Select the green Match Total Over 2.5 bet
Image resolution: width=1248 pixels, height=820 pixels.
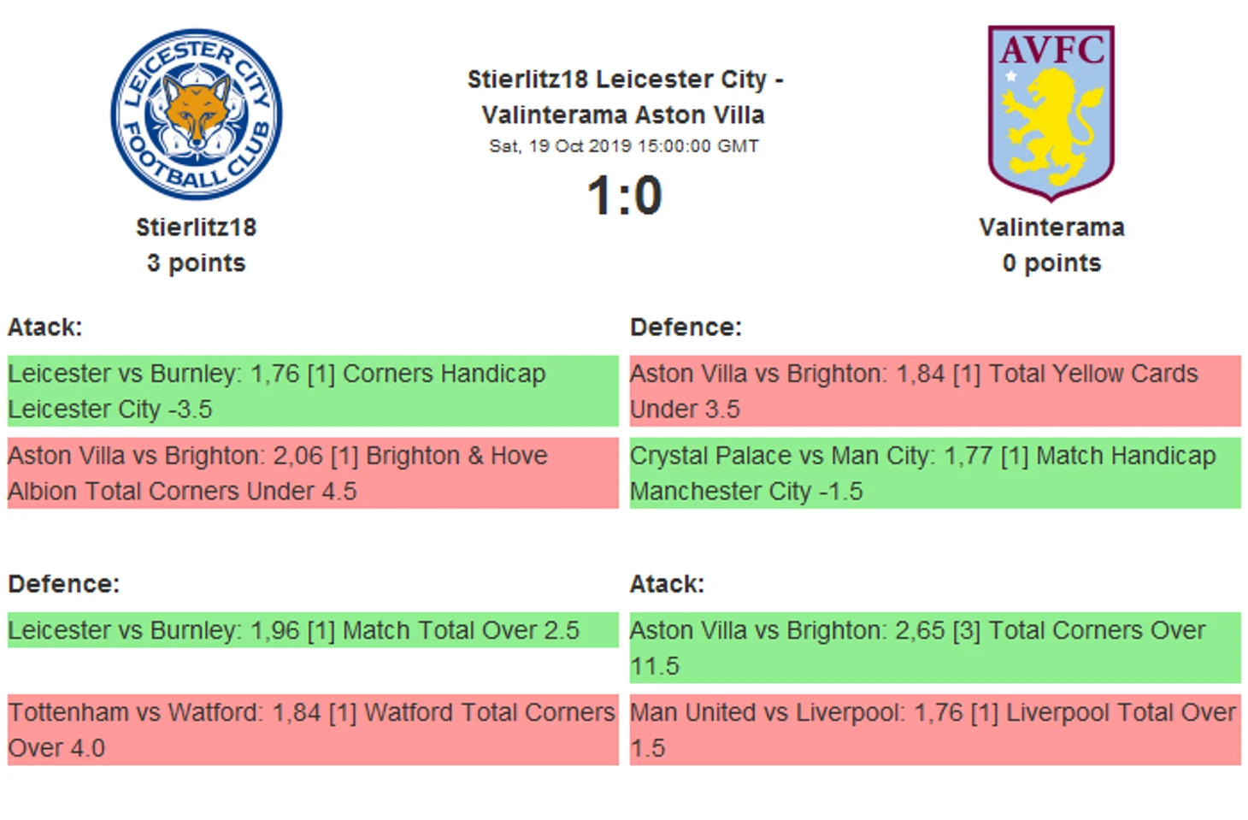click(x=313, y=630)
